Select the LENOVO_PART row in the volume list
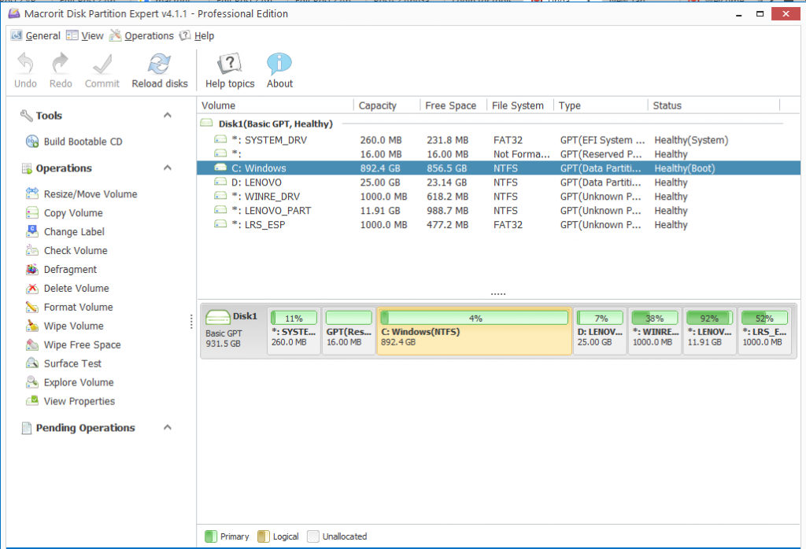The width and height of the screenshot is (806, 549). pyautogui.click(x=498, y=211)
